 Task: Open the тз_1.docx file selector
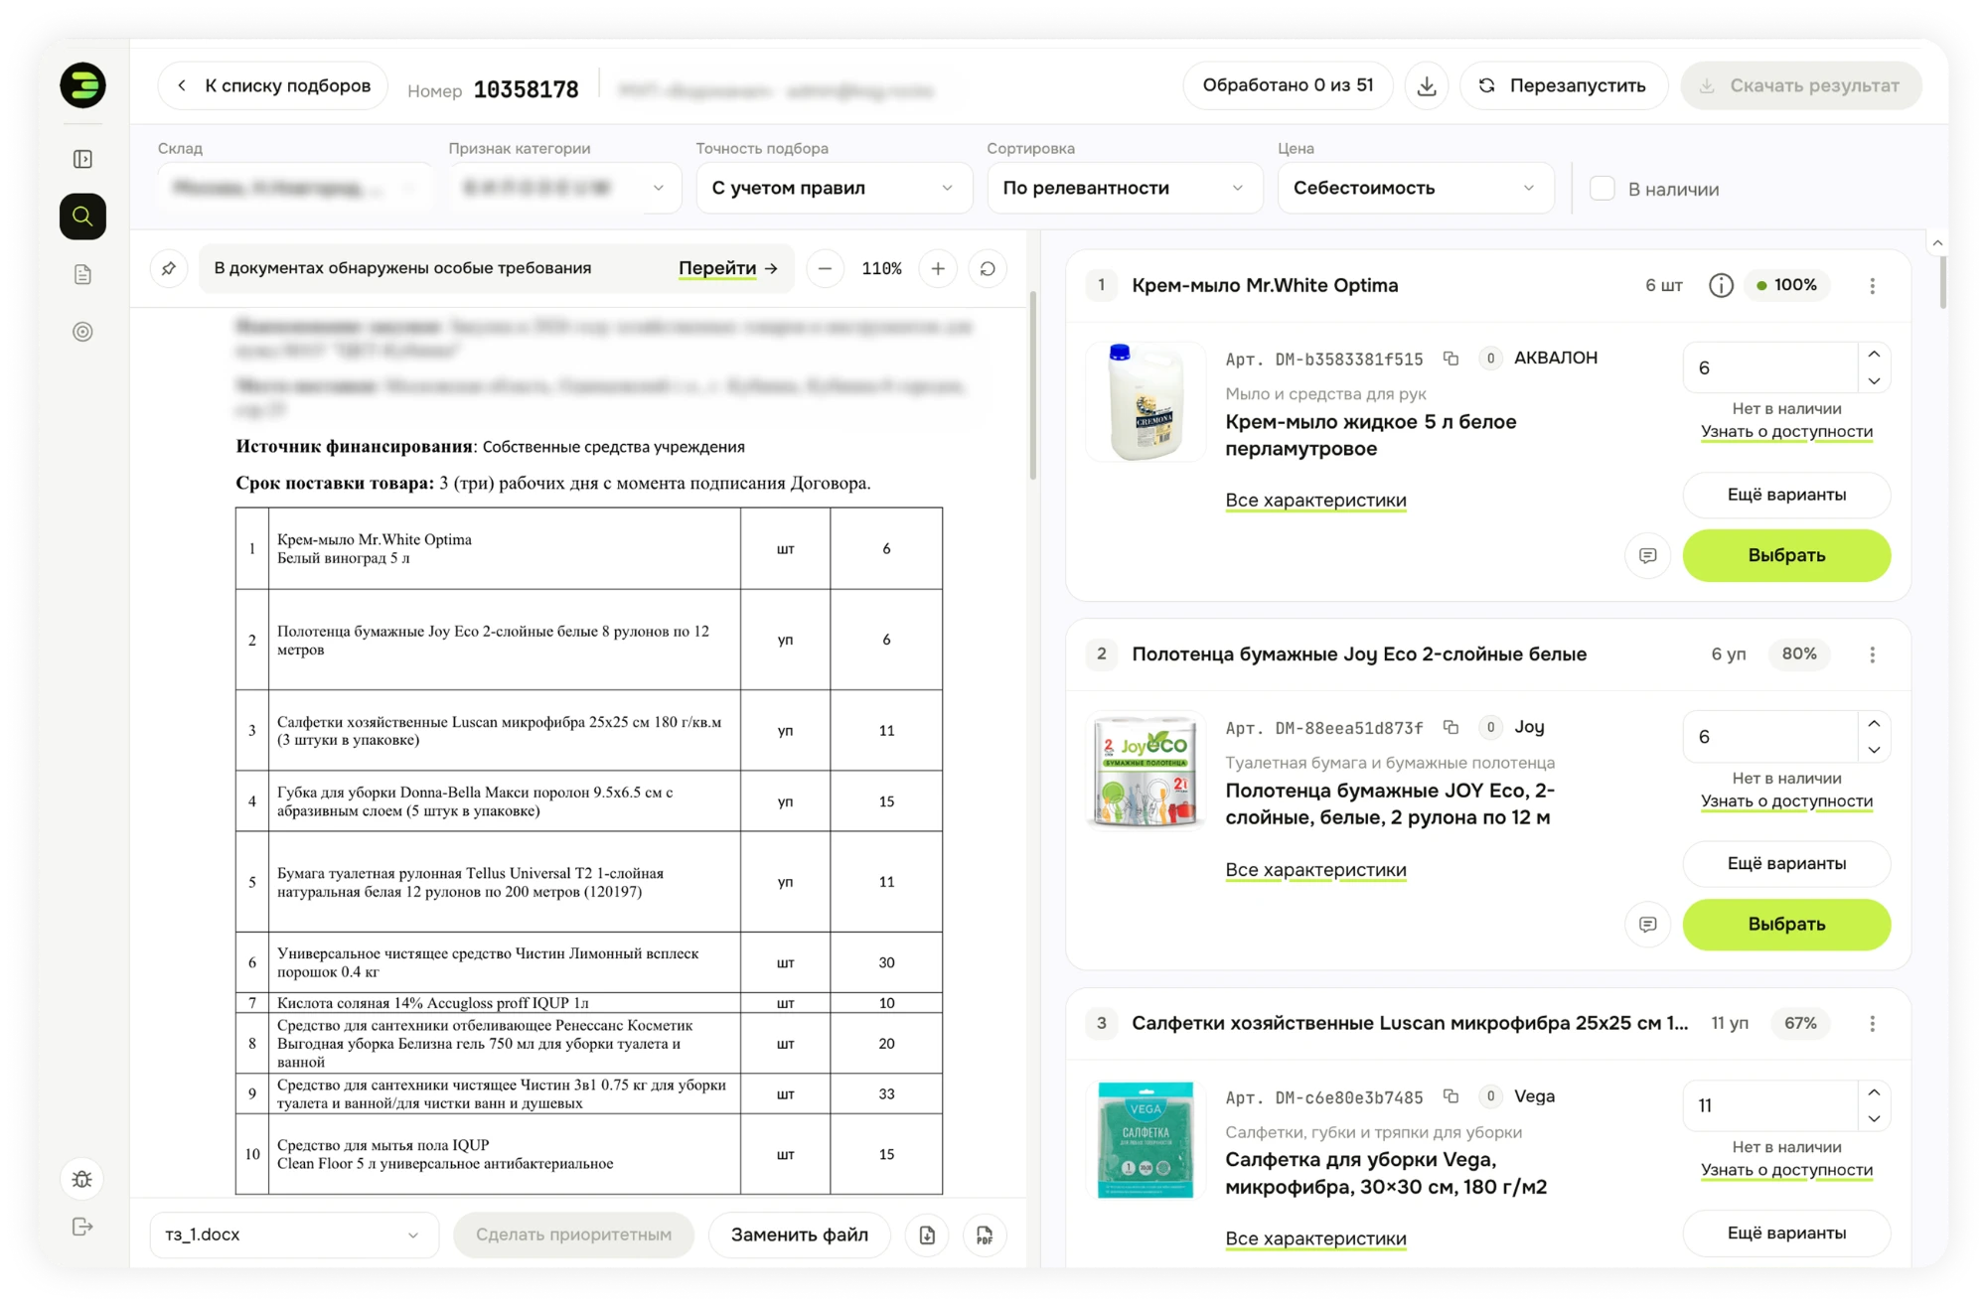[293, 1234]
